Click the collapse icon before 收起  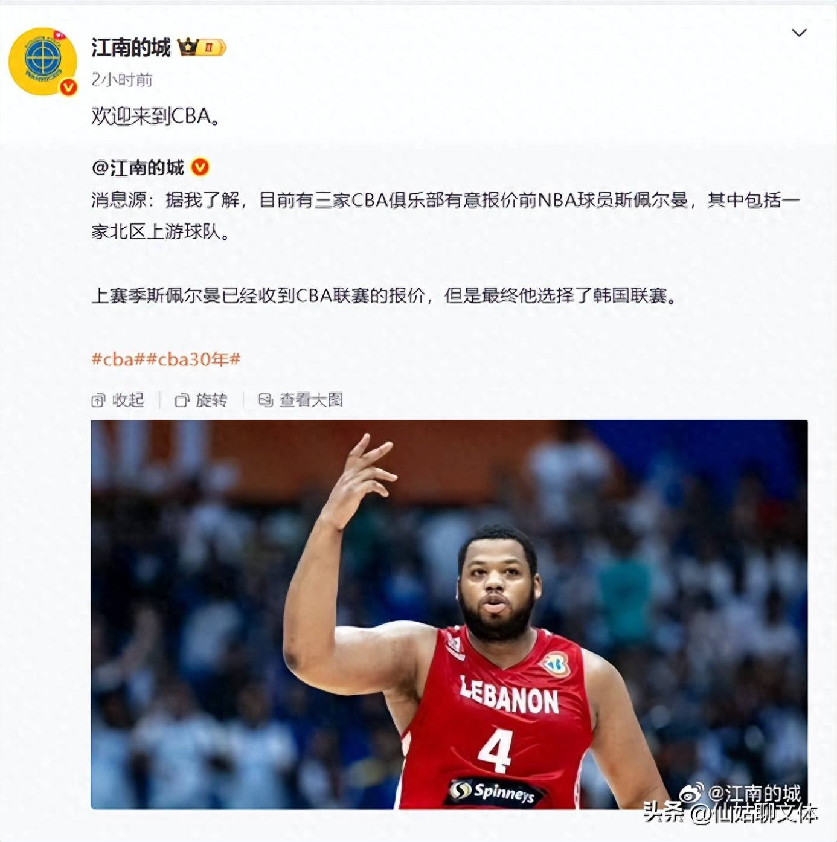tap(98, 400)
